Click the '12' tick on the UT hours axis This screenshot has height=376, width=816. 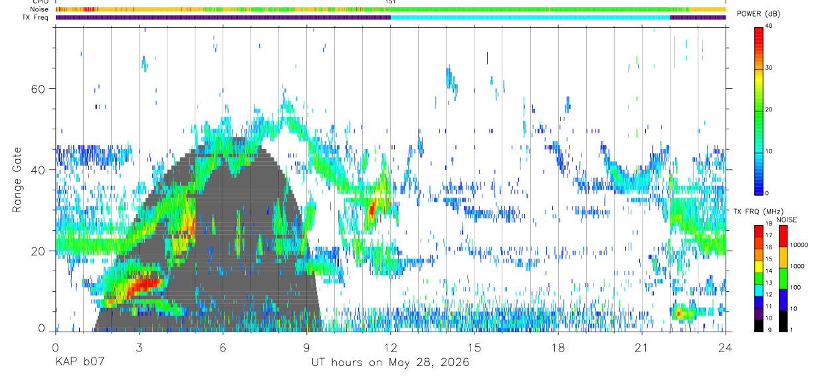[x=391, y=347]
